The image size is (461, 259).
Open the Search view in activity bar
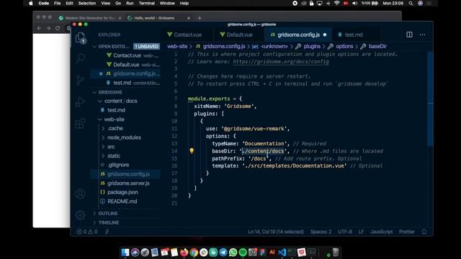[80, 58]
